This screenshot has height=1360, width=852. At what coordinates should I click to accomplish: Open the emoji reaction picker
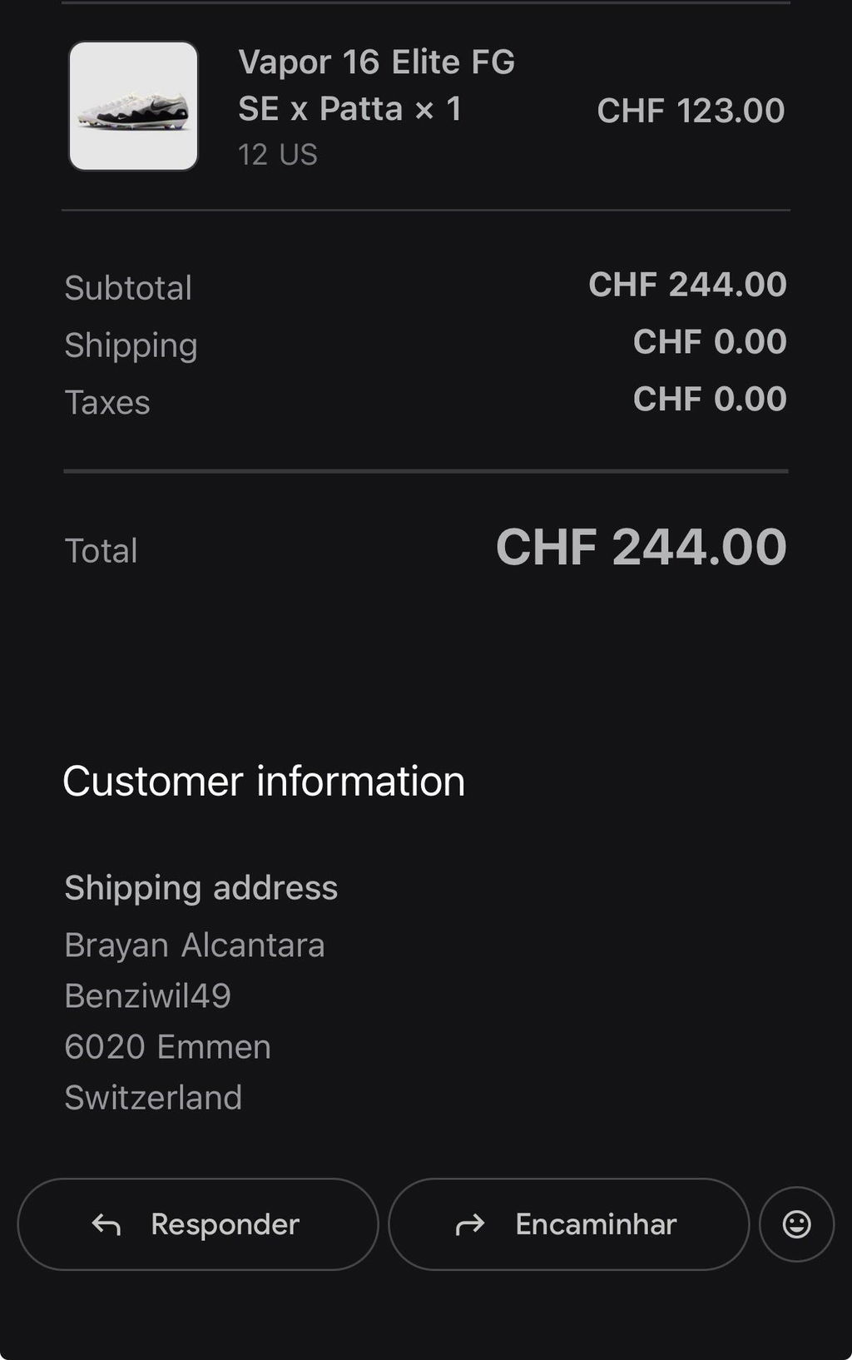tap(796, 1224)
